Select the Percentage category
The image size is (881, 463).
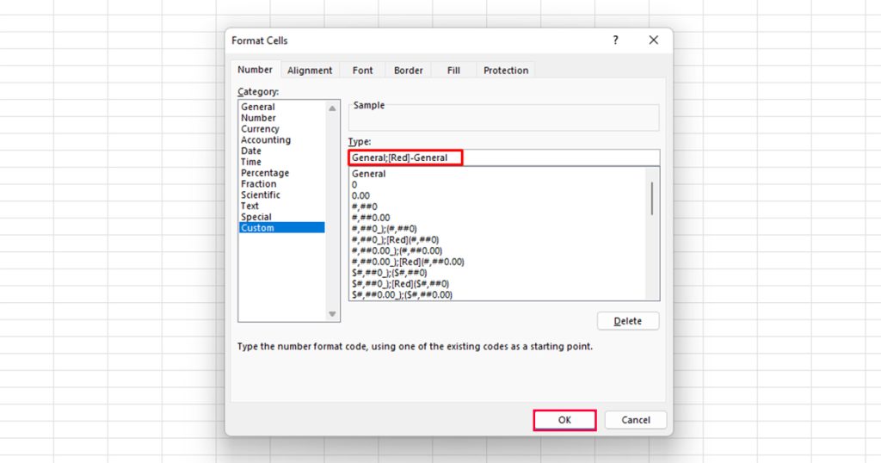coord(265,173)
